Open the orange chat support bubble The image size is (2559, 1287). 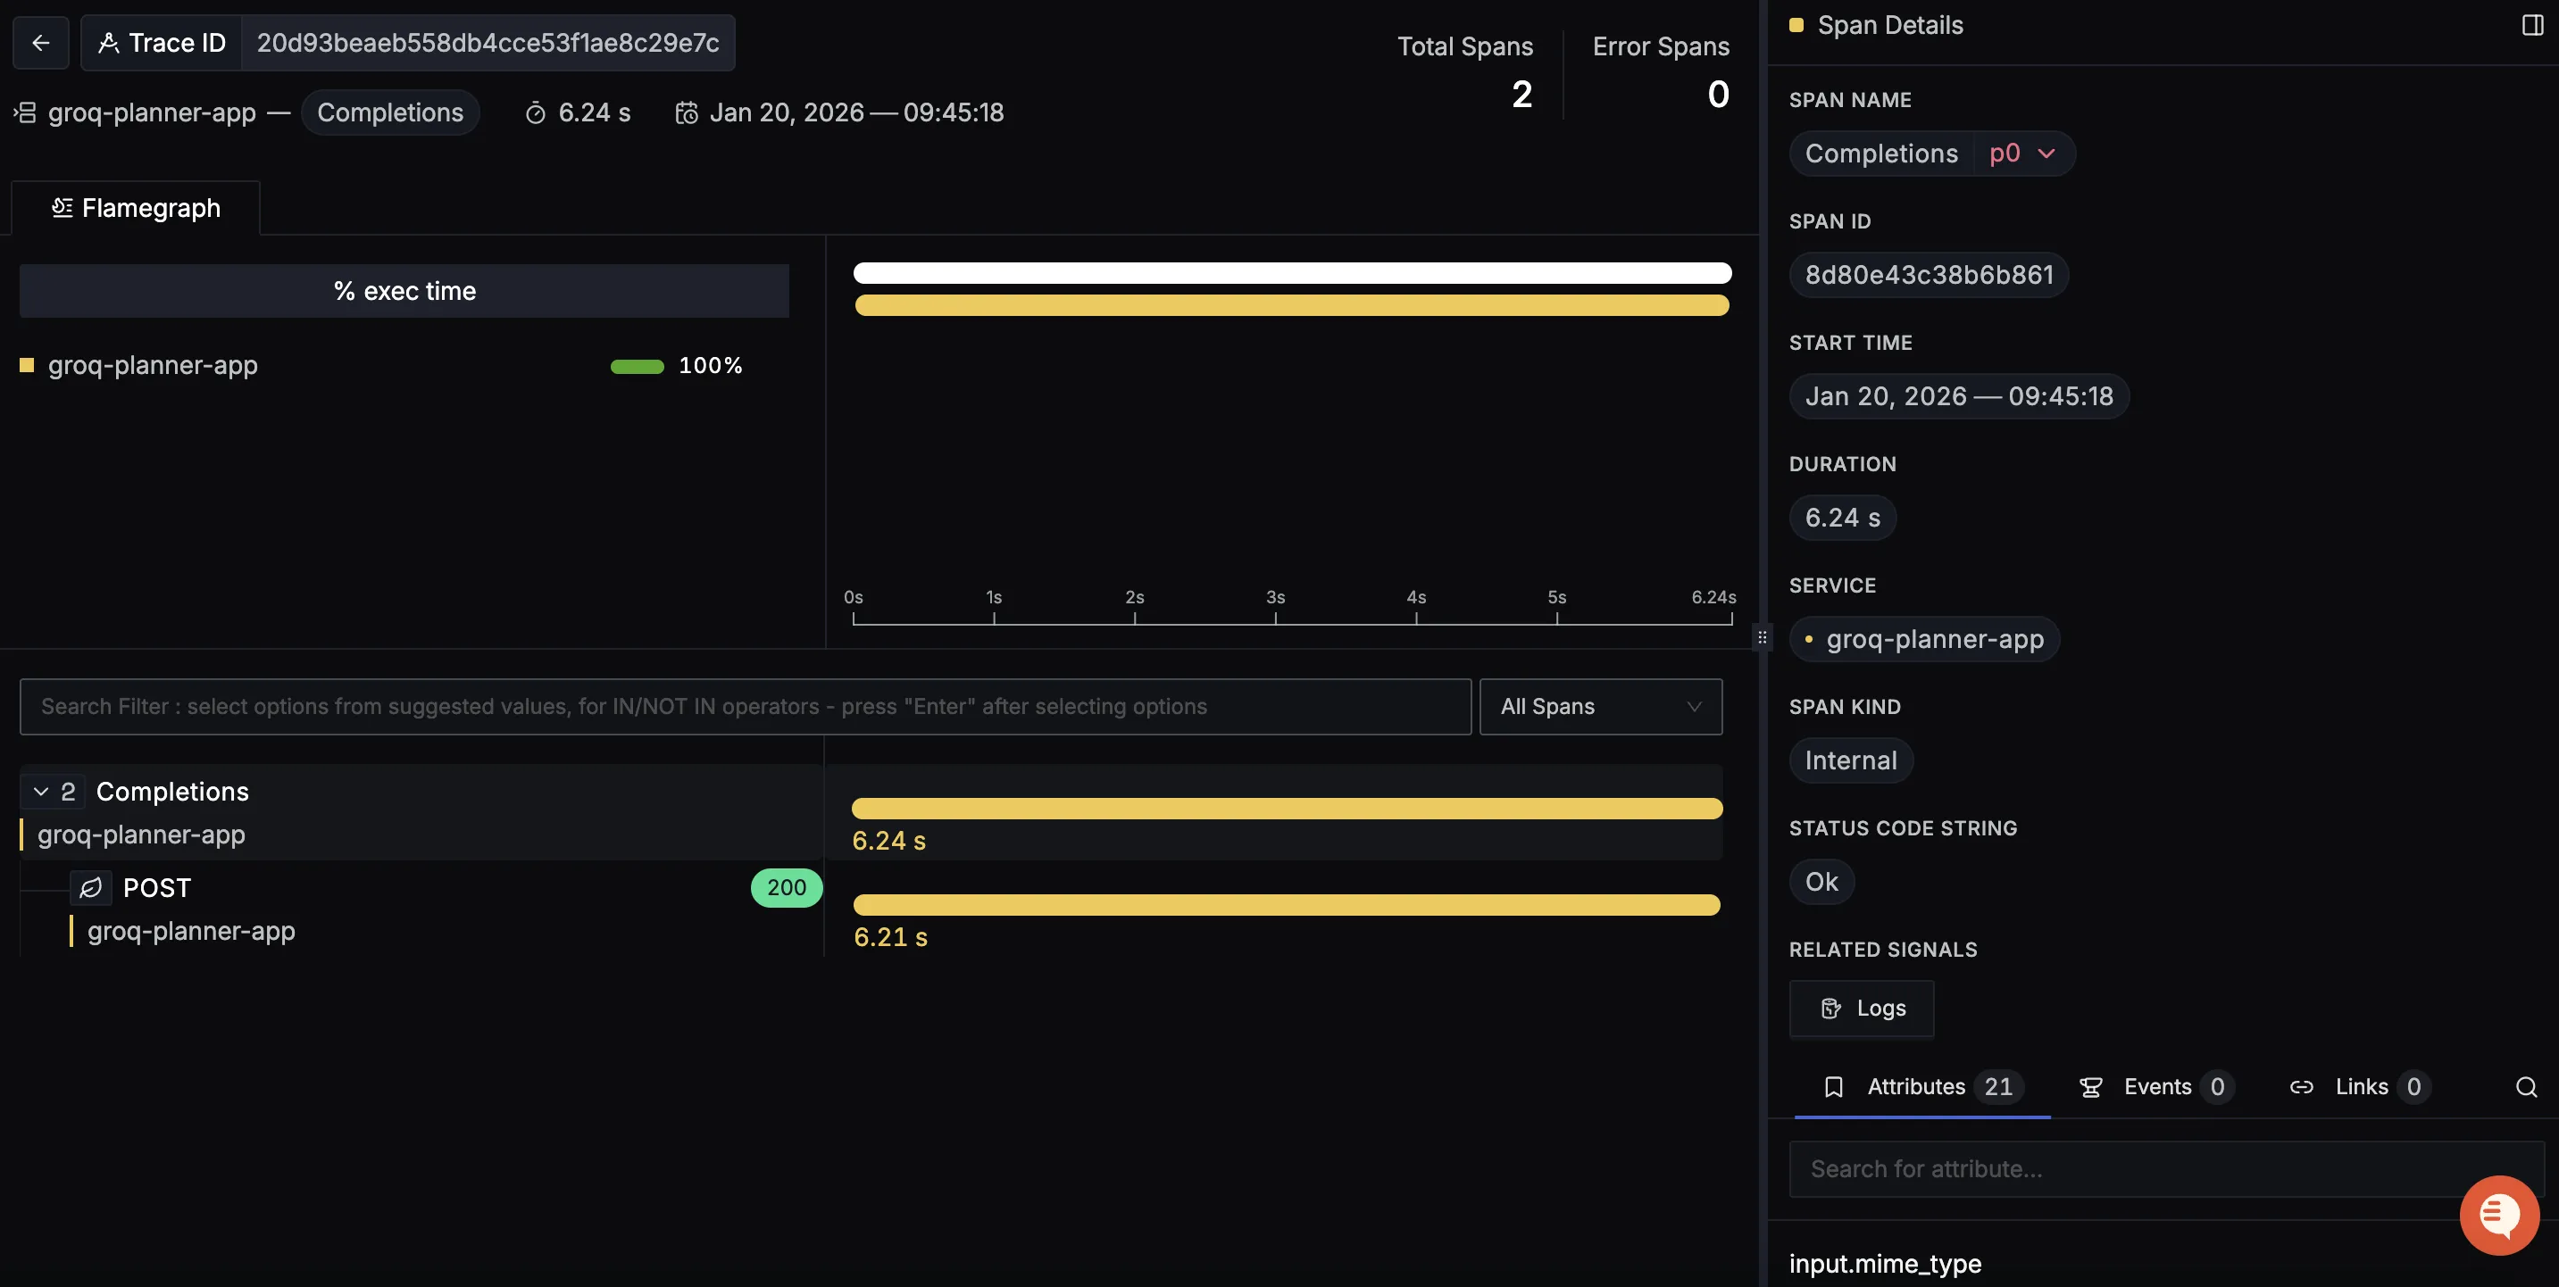2499,1215
